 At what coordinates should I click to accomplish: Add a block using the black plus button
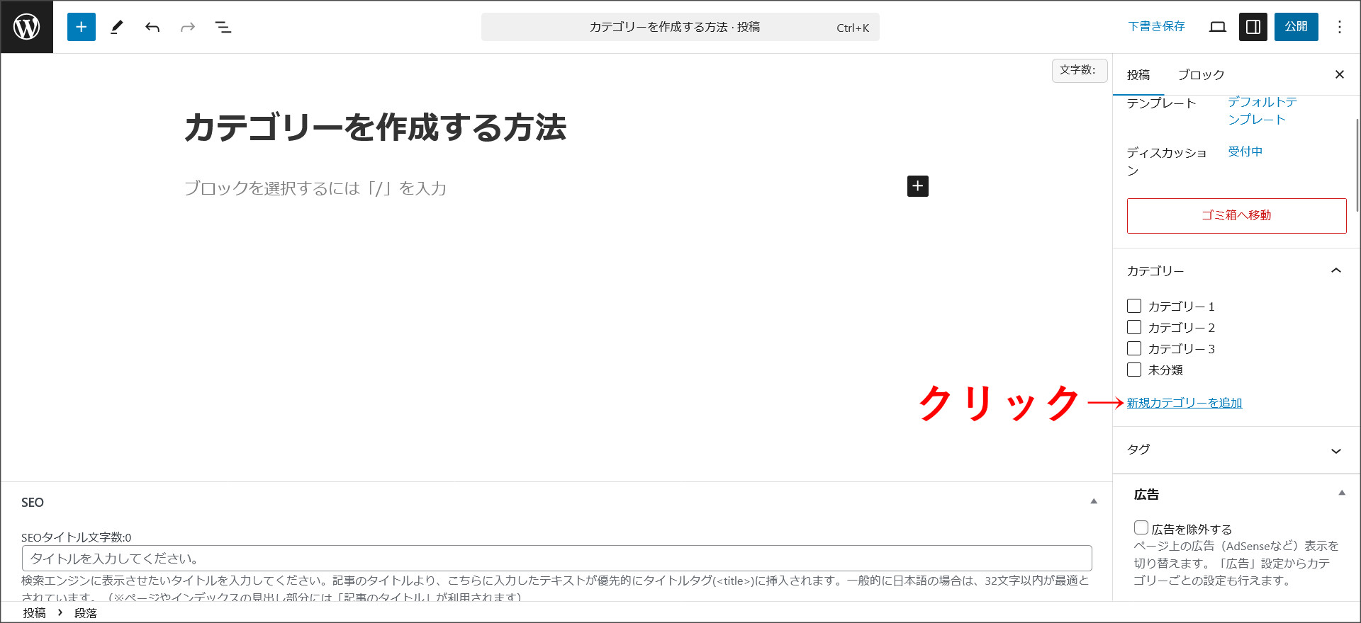point(917,186)
